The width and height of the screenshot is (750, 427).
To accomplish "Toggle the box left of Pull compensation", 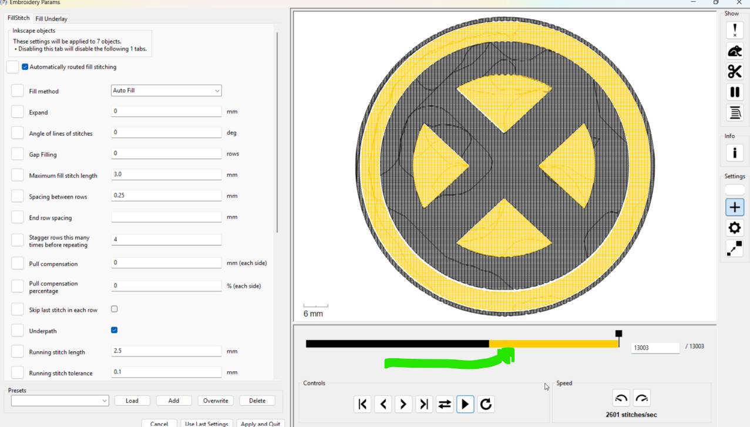I will pos(18,263).
